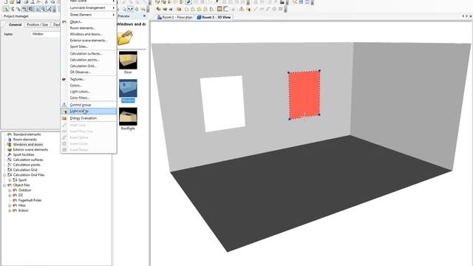Select the Rooflight thumbnail in preview
Image resolution: width=473 pixels, height=266 pixels.
(x=128, y=116)
